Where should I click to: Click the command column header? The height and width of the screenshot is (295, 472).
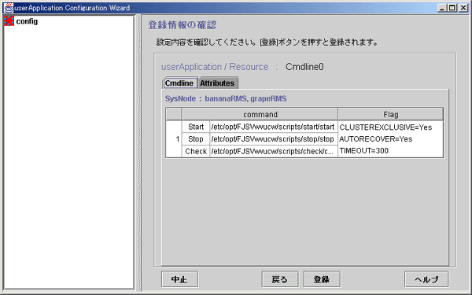pyautogui.click(x=260, y=114)
